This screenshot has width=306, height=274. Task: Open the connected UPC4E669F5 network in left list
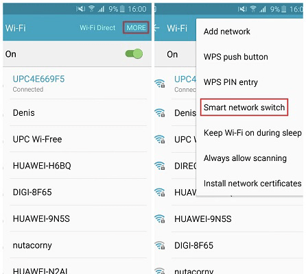[78, 84]
